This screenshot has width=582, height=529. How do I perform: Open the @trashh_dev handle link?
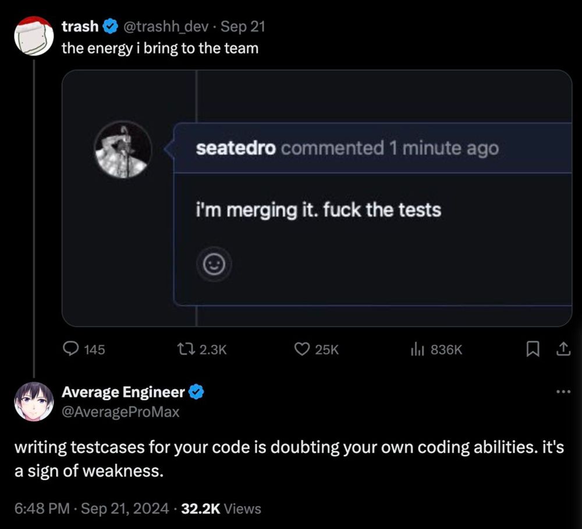[x=165, y=27]
